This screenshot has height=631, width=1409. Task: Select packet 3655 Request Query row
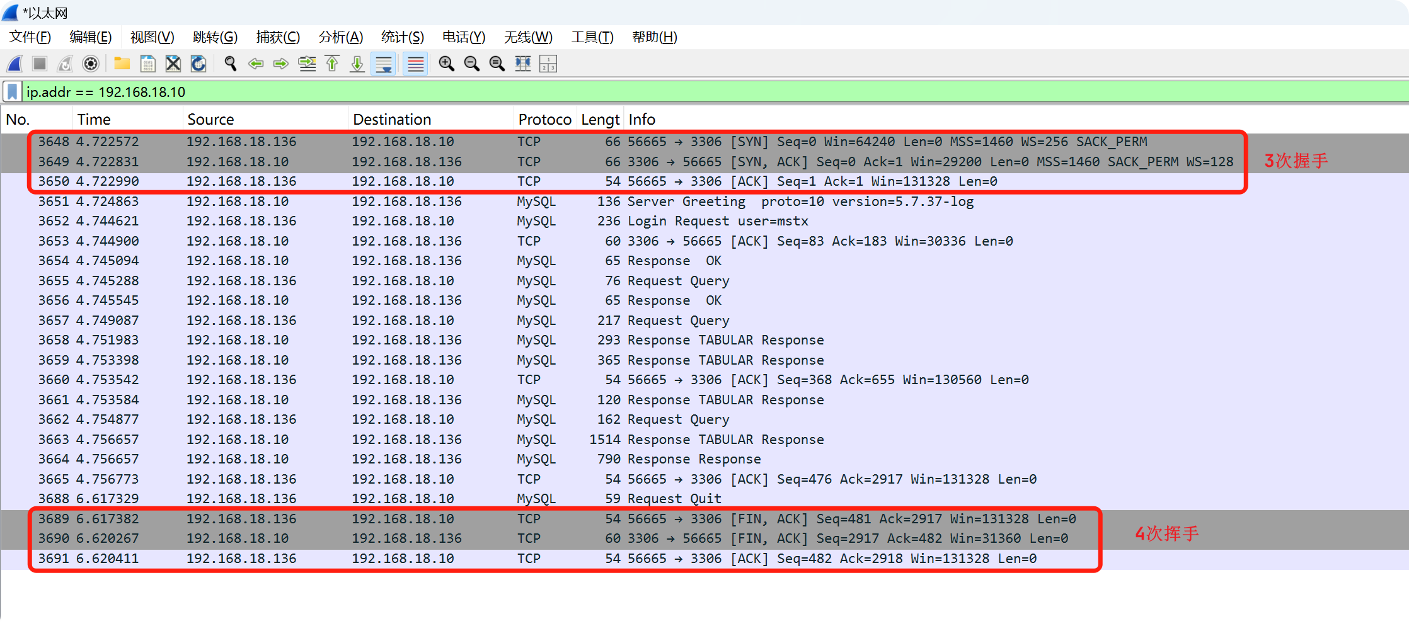(704, 281)
